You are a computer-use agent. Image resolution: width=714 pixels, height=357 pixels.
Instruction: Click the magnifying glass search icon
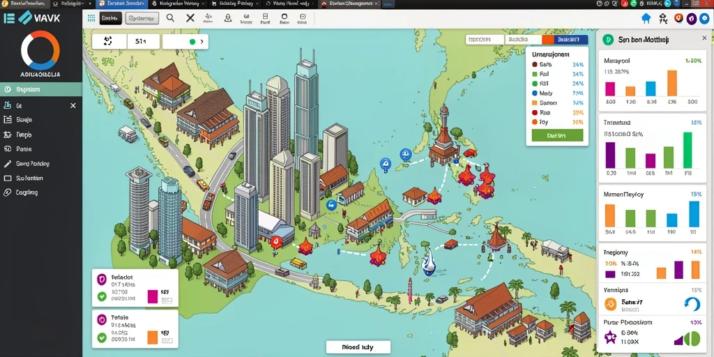tap(170, 18)
